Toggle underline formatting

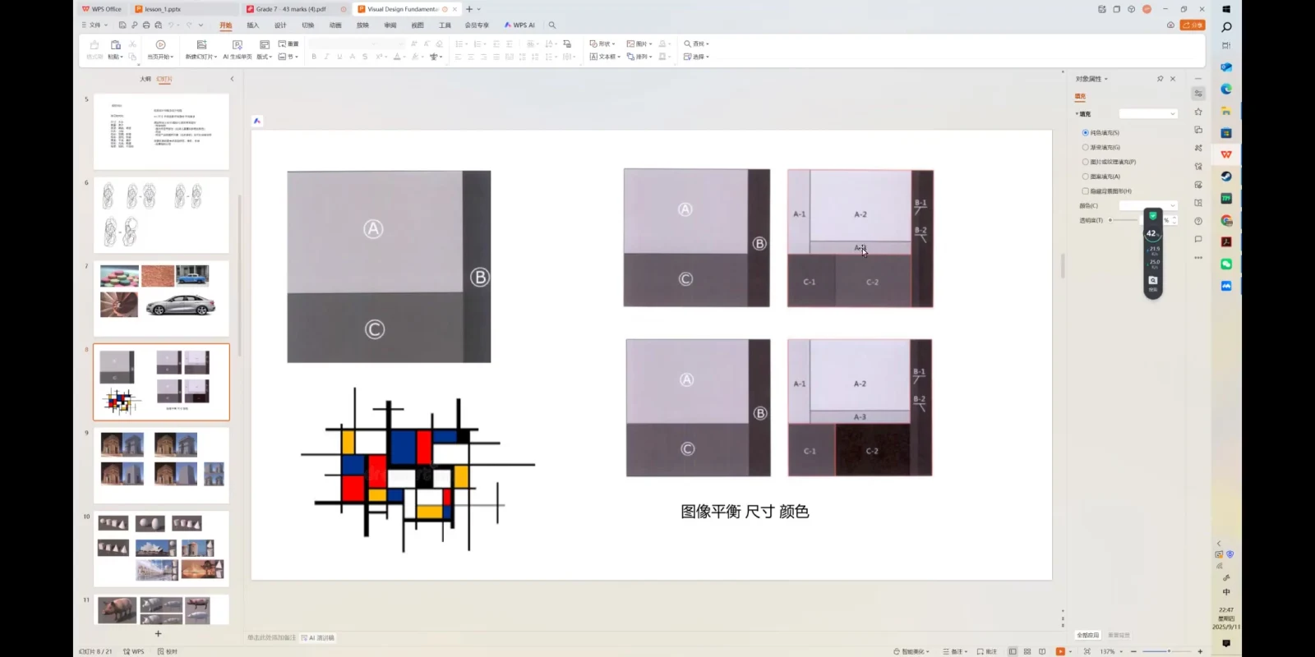[339, 57]
